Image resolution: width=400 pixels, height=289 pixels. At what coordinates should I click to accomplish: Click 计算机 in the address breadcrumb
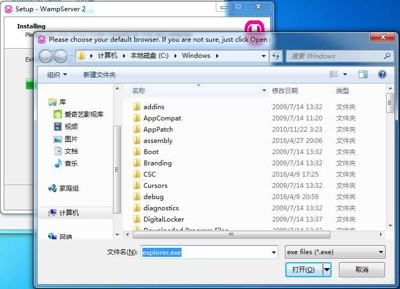(108, 56)
